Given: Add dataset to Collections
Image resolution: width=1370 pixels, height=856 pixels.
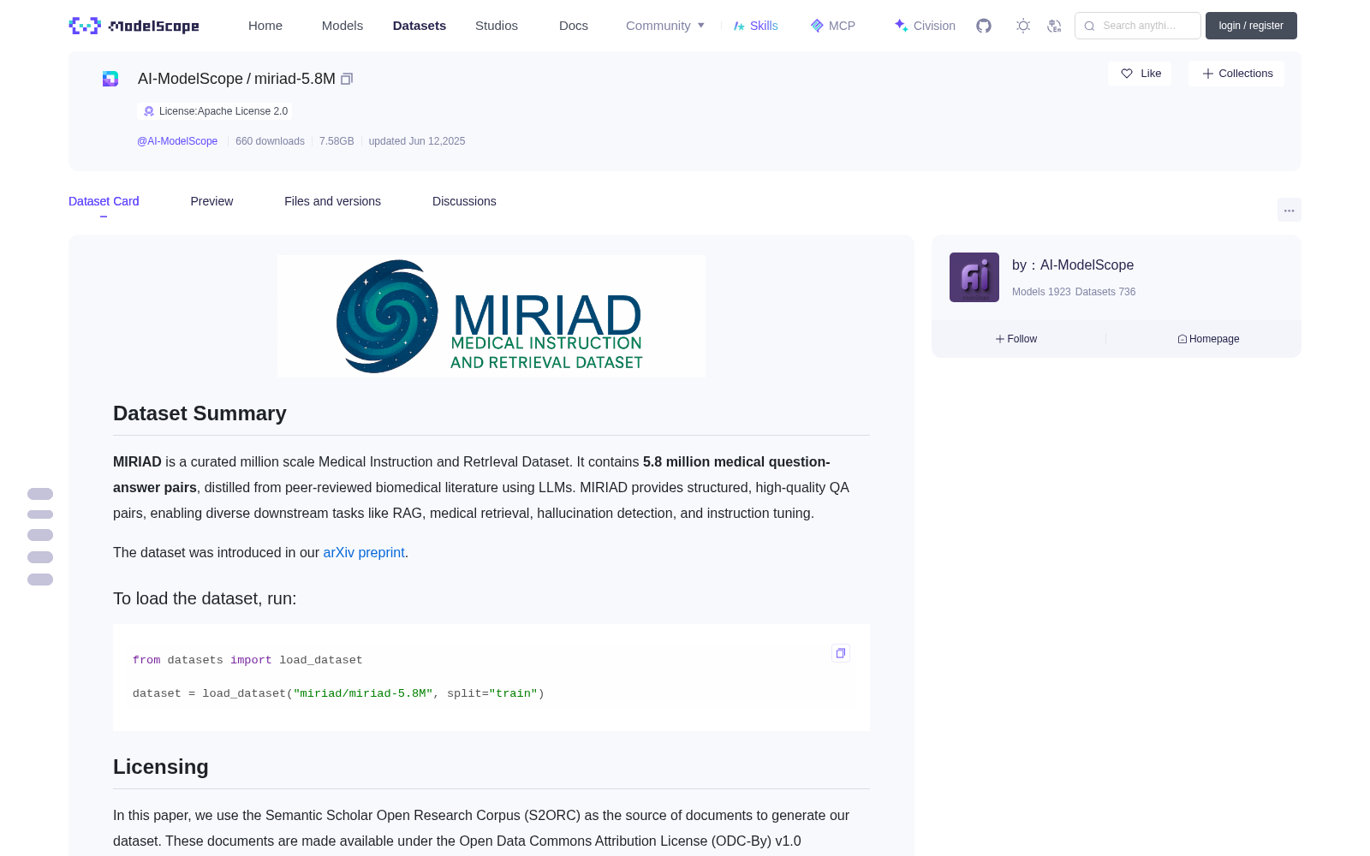Looking at the screenshot, I should (x=1236, y=74).
